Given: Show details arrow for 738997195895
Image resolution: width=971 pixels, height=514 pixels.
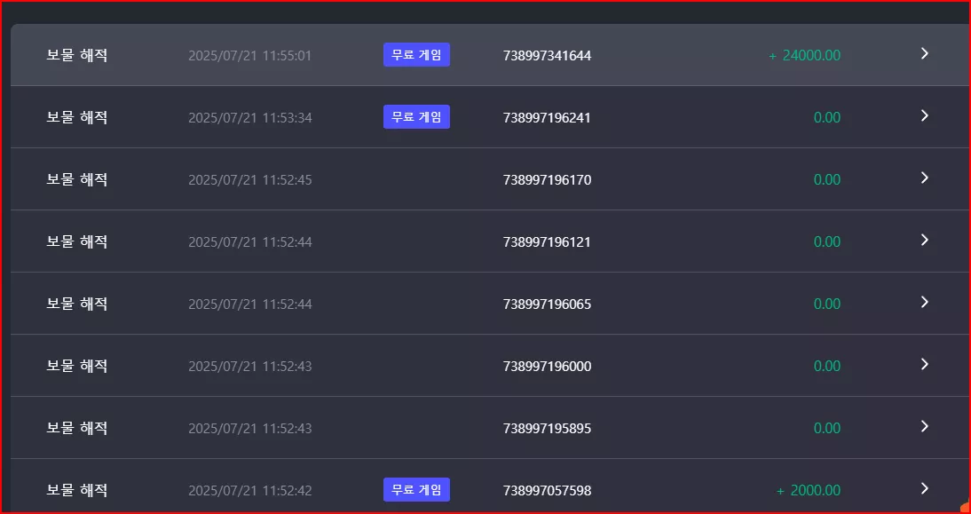Looking at the screenshot, I should 925,427.
